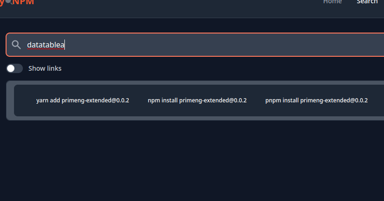
Task: Click the magnifier glyph inside the logo
Action: 7,1
